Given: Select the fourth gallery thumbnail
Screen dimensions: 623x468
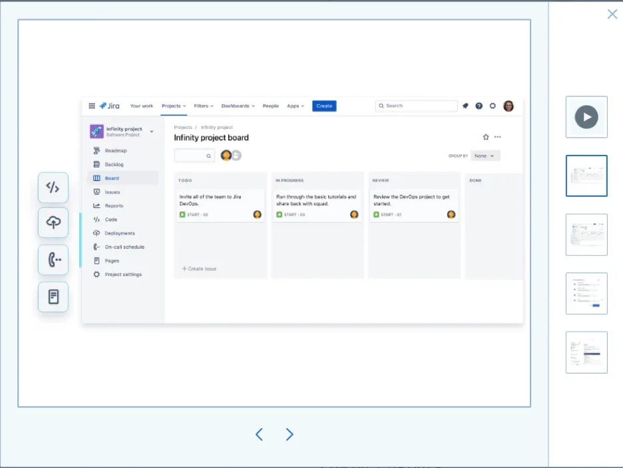Looking at the screenshot, I should click(x=586, y=293).
